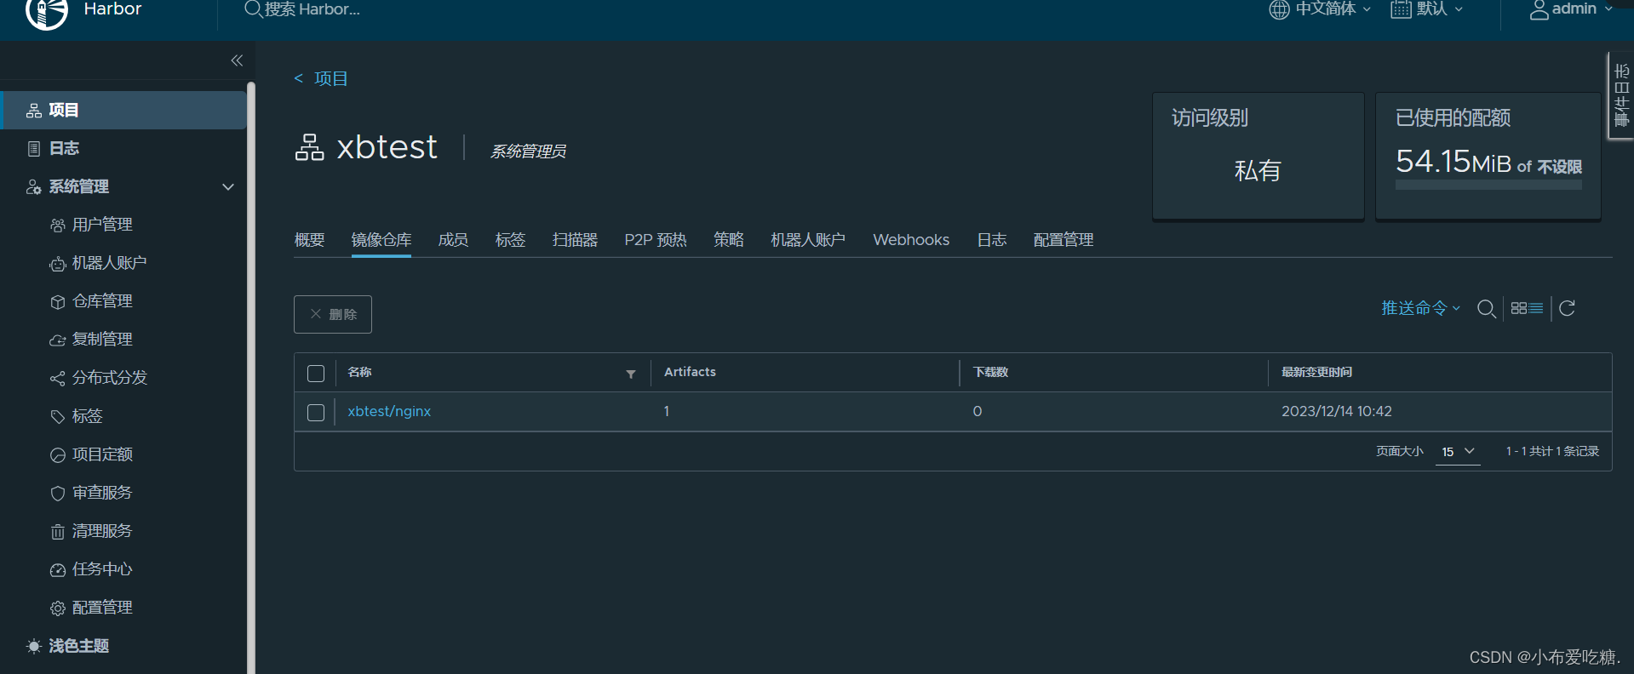The width and height of the screenshot is (1634, 674).
Task: Click the Harbor logo icon
Action: coord(47,12)
